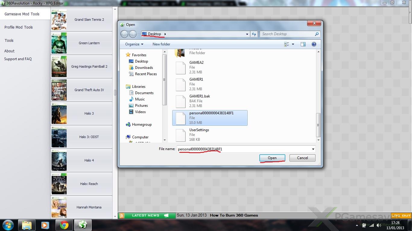Screen dimensions: 412x231
Task: Click the RSS feed icon near Latest News
Action: click(x=122, y=215)
